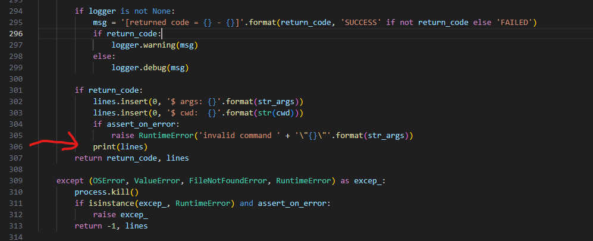Click line number 308 in the gutter
Image resolution: width=593 pixels, height=241 pixels.
pos(16,170)
